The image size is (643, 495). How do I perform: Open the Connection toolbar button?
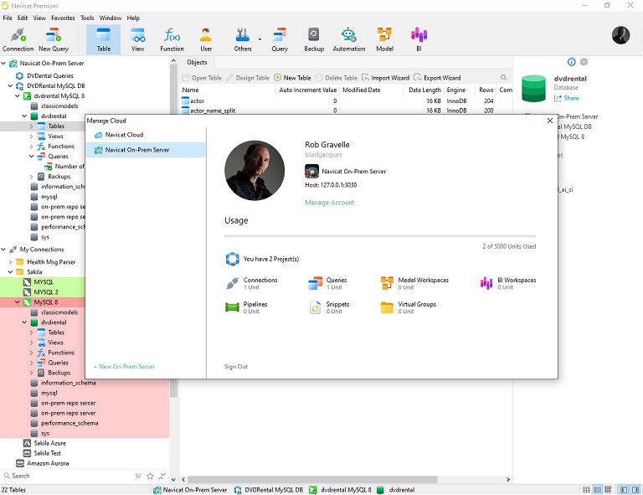click(x=18, y=39)
